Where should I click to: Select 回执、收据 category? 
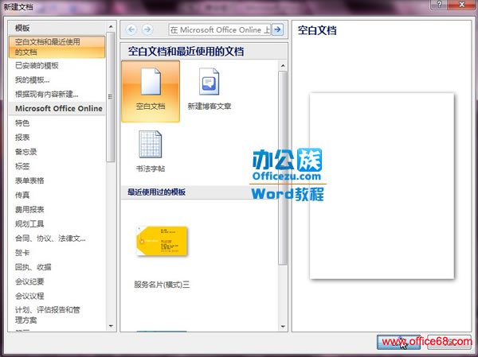33,267
